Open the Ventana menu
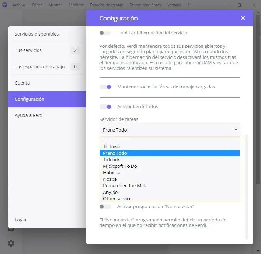261x254 pixels. 174,5
